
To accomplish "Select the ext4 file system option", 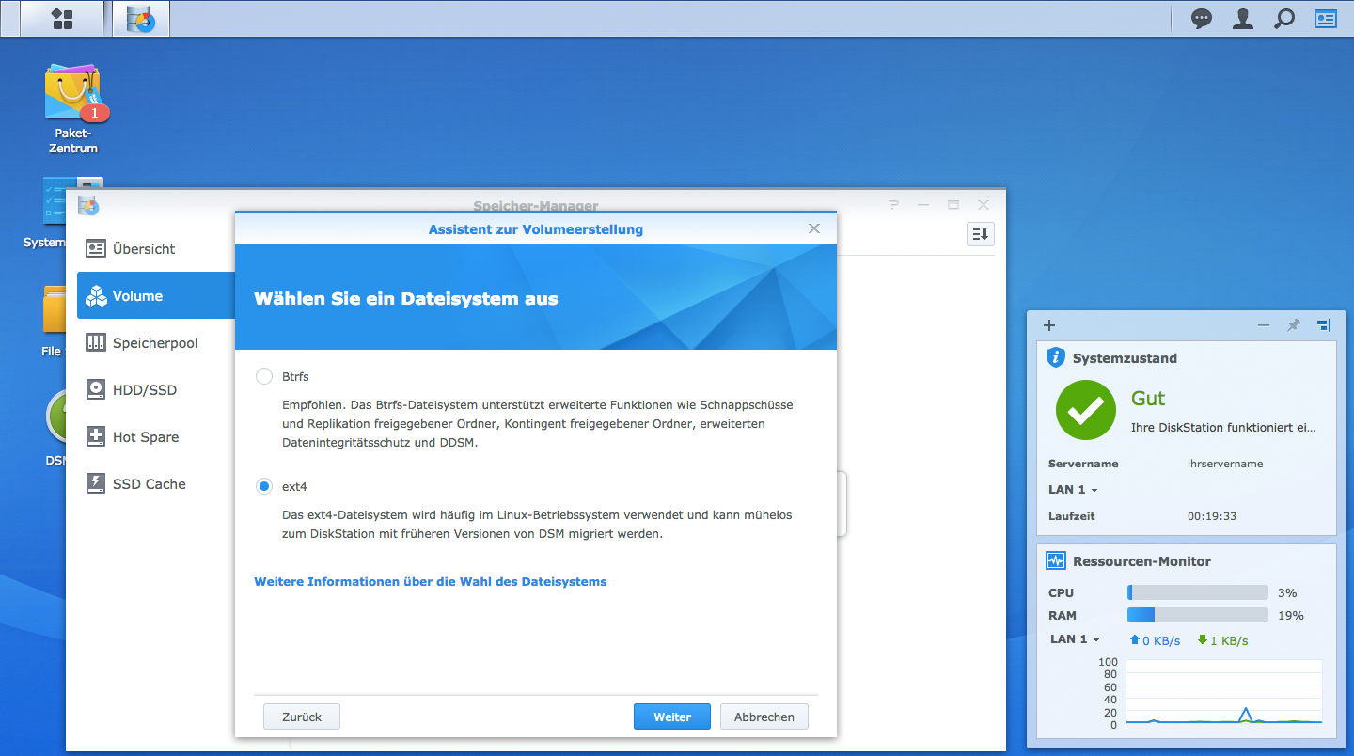I will (x=264, y=486).
